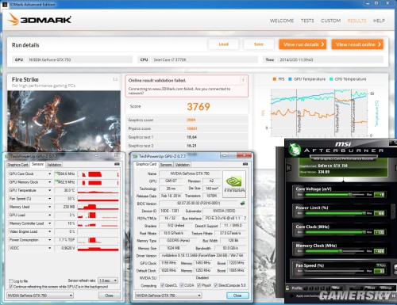
Task: Click the 3DMark logo
Action: pyautogui.click(x=40, y=20)
